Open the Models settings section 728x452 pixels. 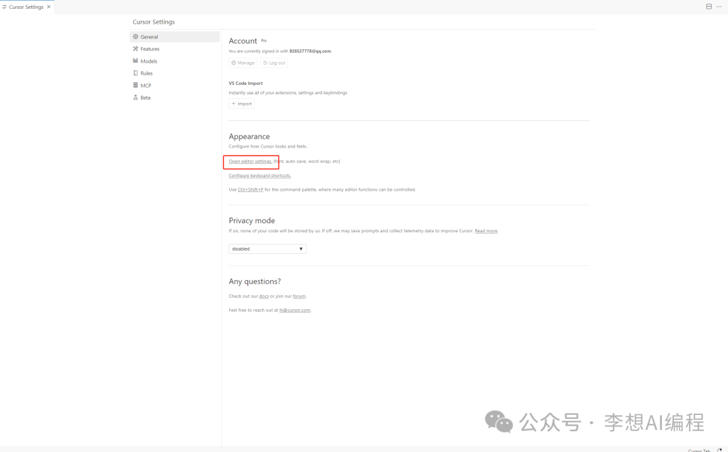pyautogui.click(x=148, y=61)
